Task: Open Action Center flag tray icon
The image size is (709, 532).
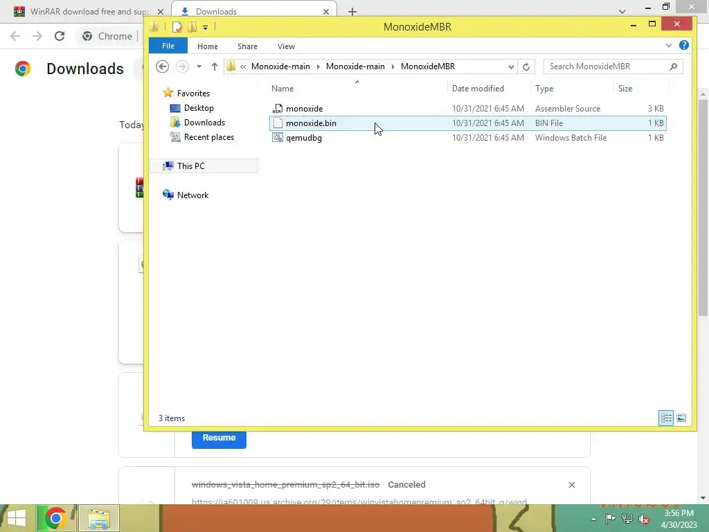Action: [610, 519]
